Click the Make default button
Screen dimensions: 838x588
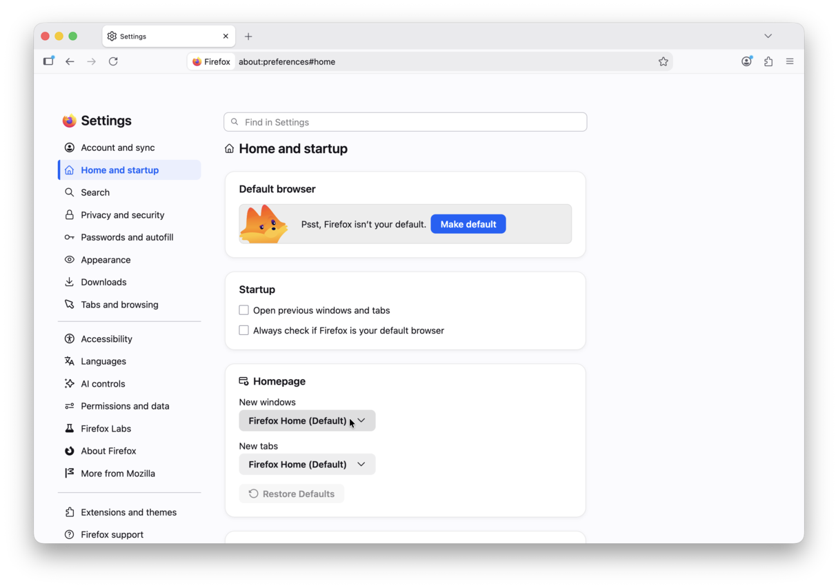(x=468, y=224)
